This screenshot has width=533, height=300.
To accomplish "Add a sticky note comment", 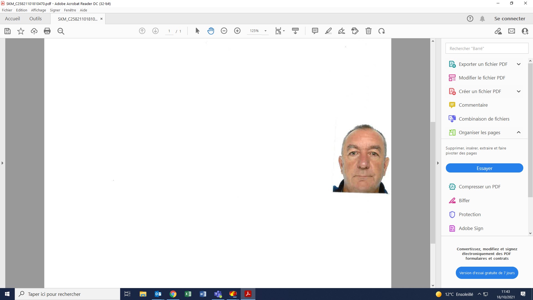I will (315, 31).
